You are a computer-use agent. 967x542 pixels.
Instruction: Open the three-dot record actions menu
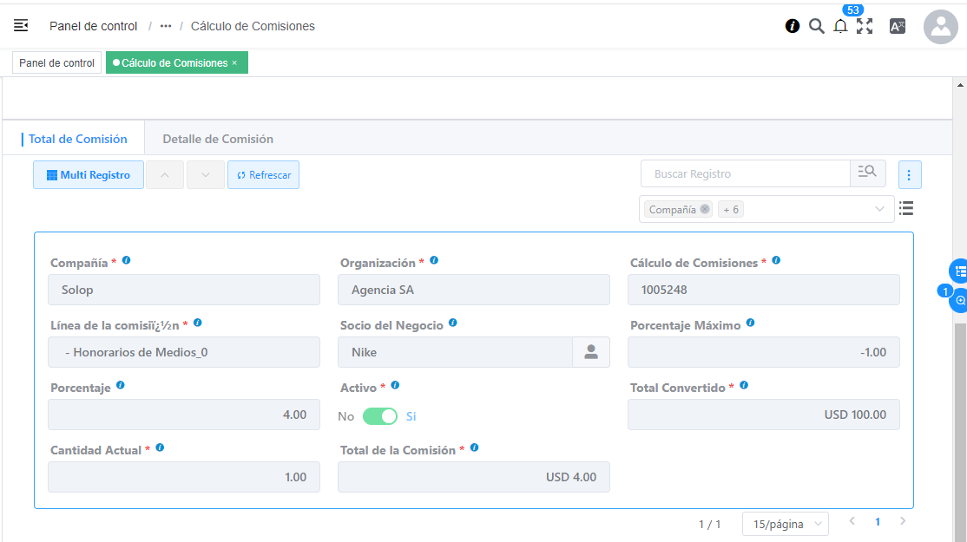click(909, 175)
